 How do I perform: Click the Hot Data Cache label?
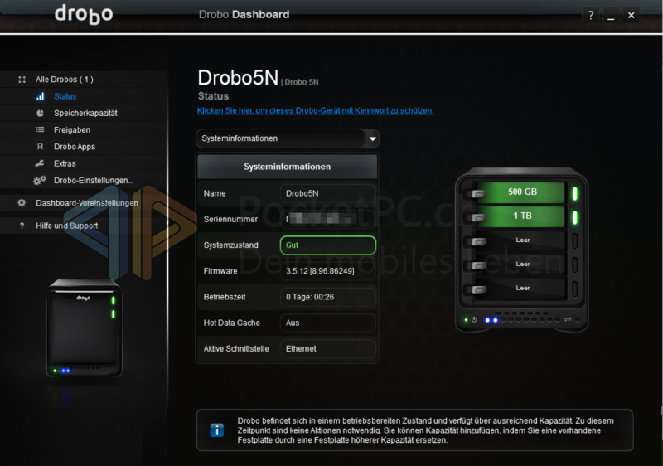[232, 323]
